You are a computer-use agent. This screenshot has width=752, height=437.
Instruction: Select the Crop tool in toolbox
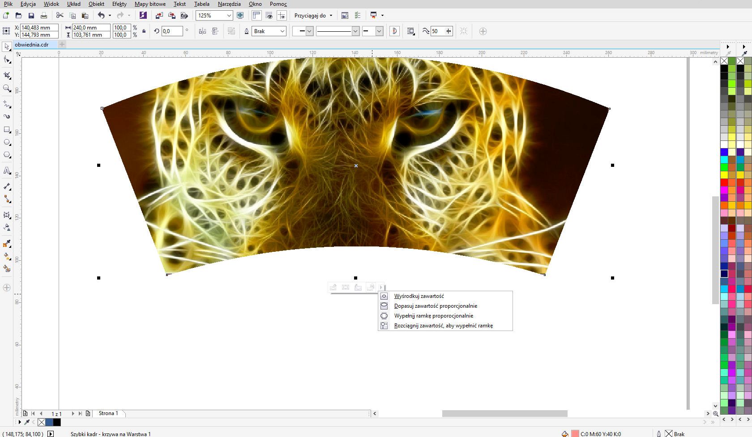click(7, 75)
